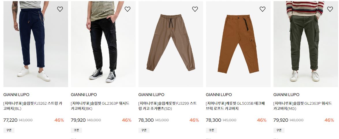
Task: Open olive green cargo pants photo
Action: [306, 44]
